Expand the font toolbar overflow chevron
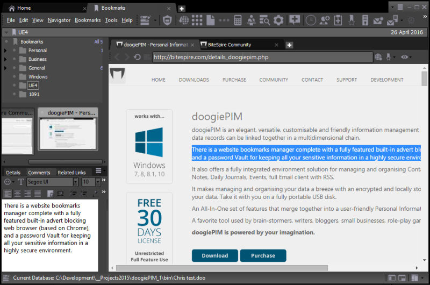430x285 pixels. (x=104, y=180)
